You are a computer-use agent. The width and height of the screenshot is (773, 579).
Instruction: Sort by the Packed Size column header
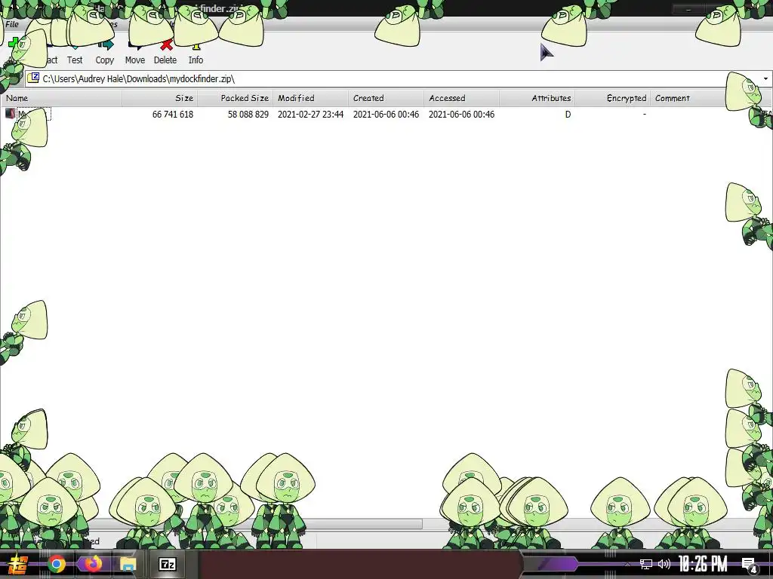pos(236,98)
